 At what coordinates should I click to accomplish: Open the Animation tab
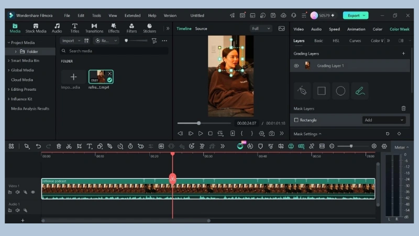tap(356, 29)
